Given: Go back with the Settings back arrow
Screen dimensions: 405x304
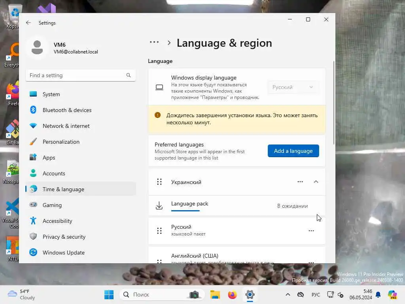Looking at the screenshot, I should tap(28, 23).
